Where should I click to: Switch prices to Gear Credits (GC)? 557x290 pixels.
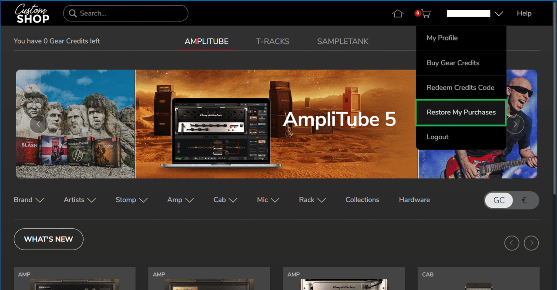point(499,200)
